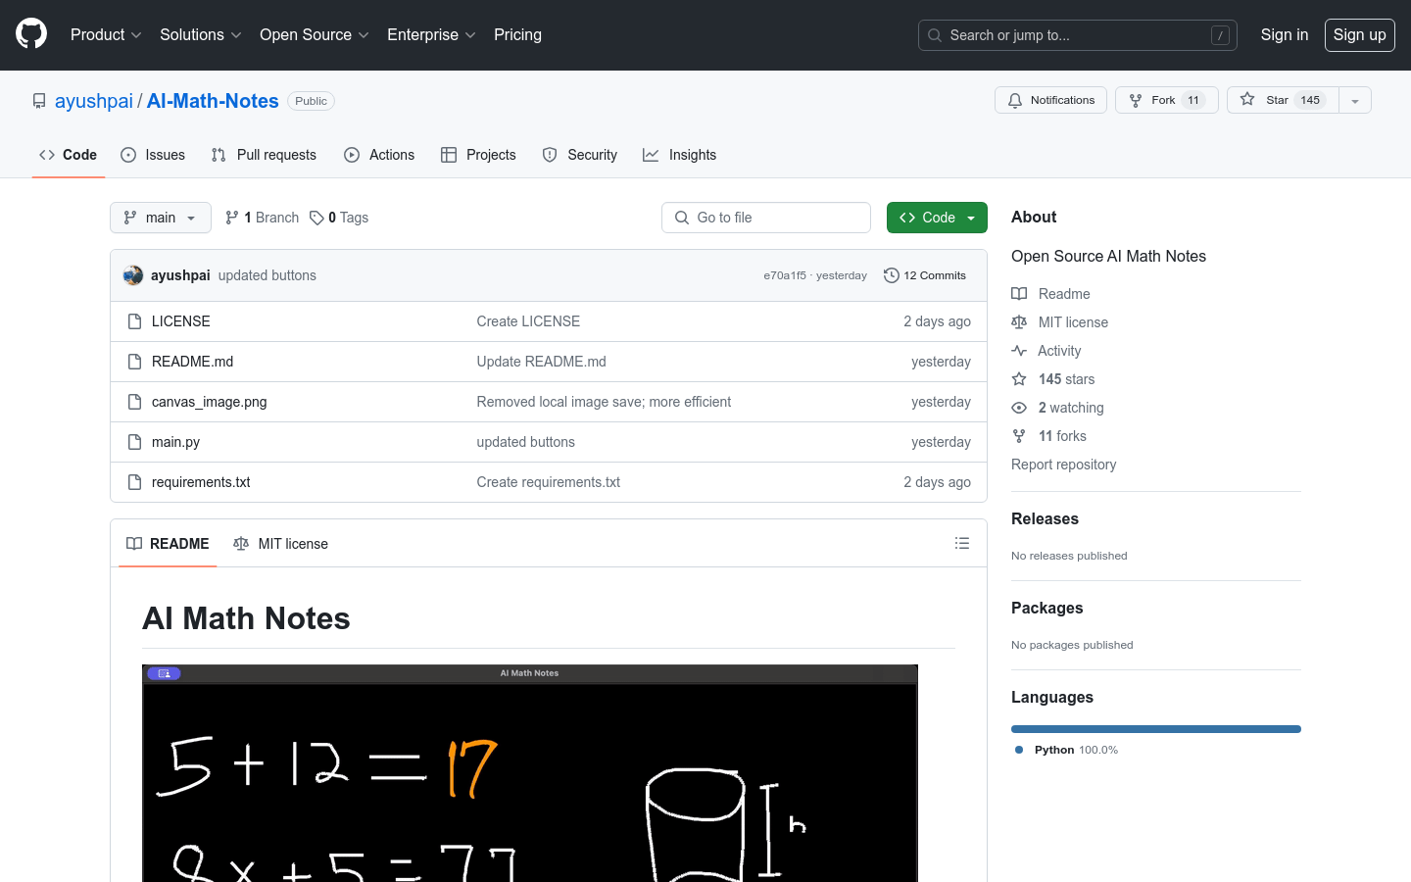Screen dimensions: 1411x882
Task: Click the commits history clock icon
Action: click(892, 275)
